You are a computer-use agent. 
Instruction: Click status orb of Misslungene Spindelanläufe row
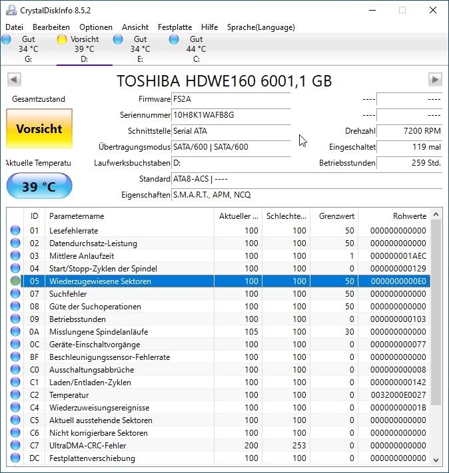15,331
